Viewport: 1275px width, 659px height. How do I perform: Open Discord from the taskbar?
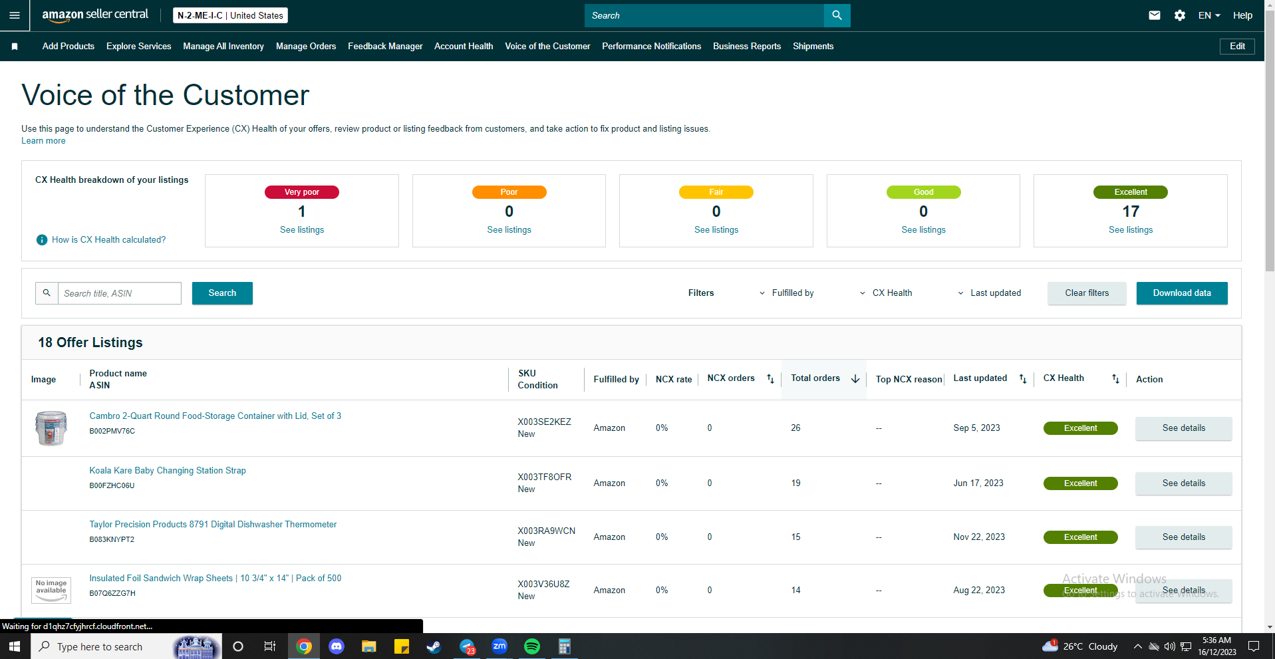tap(337, 646)
